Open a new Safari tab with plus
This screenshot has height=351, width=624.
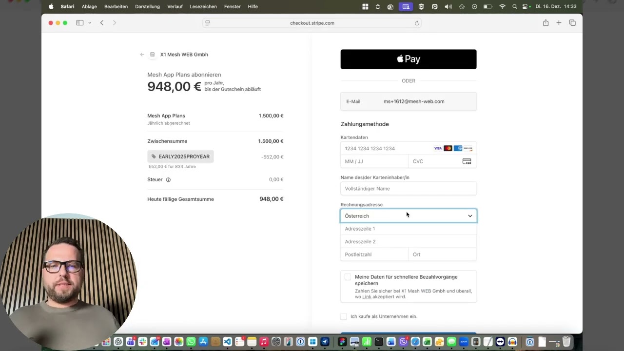pyautogui.click(x=559, y=23)
